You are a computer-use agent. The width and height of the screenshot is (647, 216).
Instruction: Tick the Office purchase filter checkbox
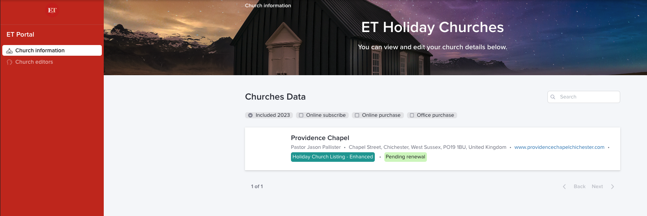(412, 115)
